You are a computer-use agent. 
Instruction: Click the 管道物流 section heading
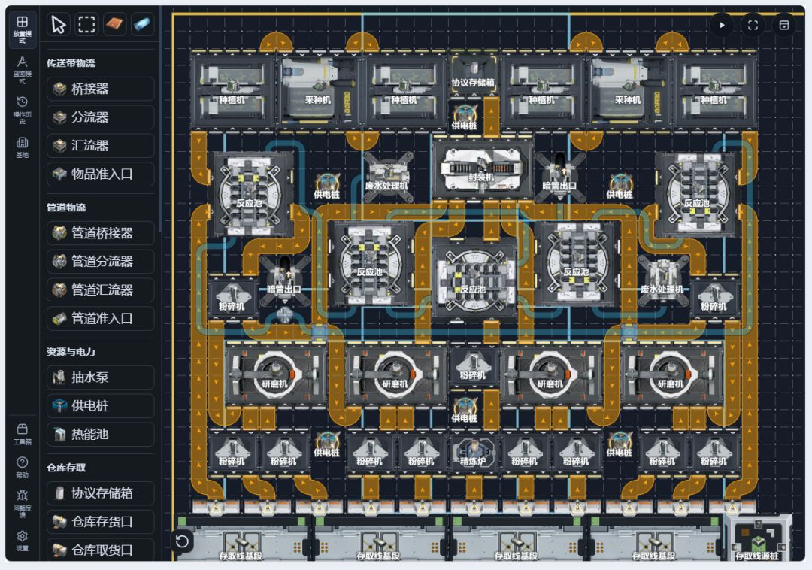(x=66, y=208)
